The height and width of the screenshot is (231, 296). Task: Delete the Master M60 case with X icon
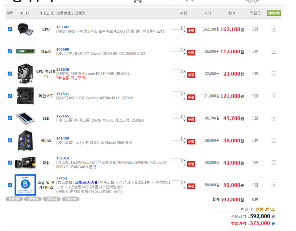click(x=273, y=140)
